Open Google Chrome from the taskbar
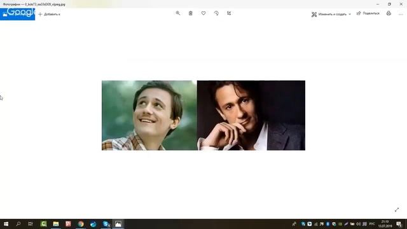This screenshot has width=407, height=229. [x=81, y=224]
